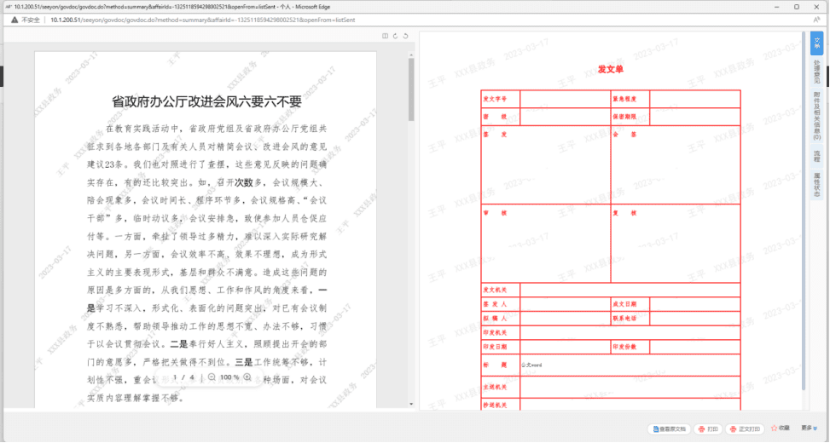Click the form pane vertical scrollbar
The height and width of the screenshot is (443, 830).
[804, 211]
